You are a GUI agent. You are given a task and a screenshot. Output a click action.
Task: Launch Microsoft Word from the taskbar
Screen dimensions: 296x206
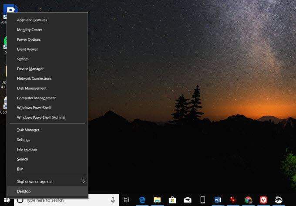[218, 200]
